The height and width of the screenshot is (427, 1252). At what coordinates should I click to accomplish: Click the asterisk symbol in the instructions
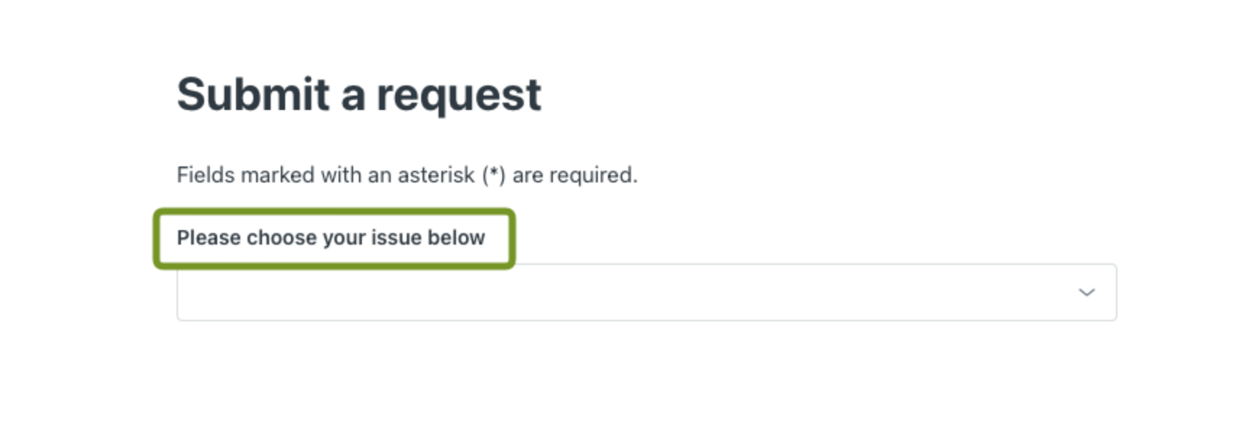494,175
